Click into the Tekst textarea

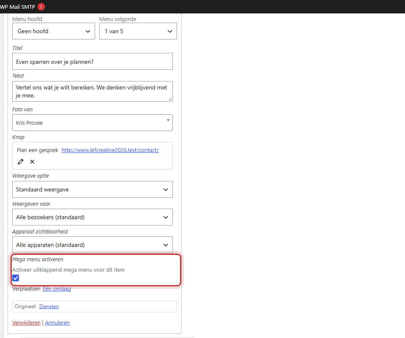coord(93,91)
